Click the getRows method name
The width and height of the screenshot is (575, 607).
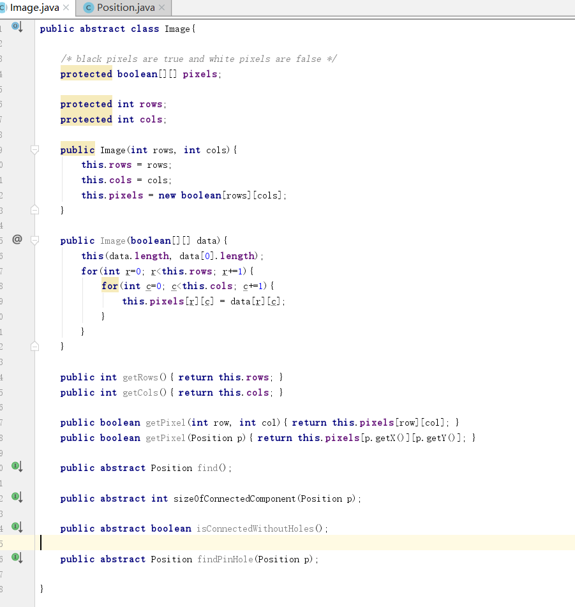141,377
